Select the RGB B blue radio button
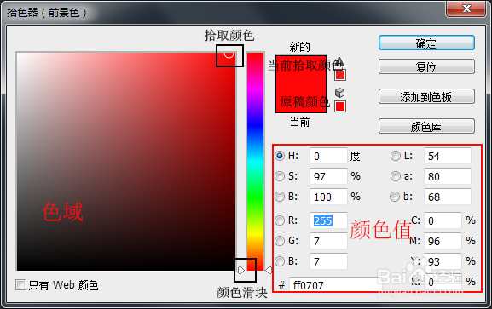492x309 pixels. click(x=280, y=261)
